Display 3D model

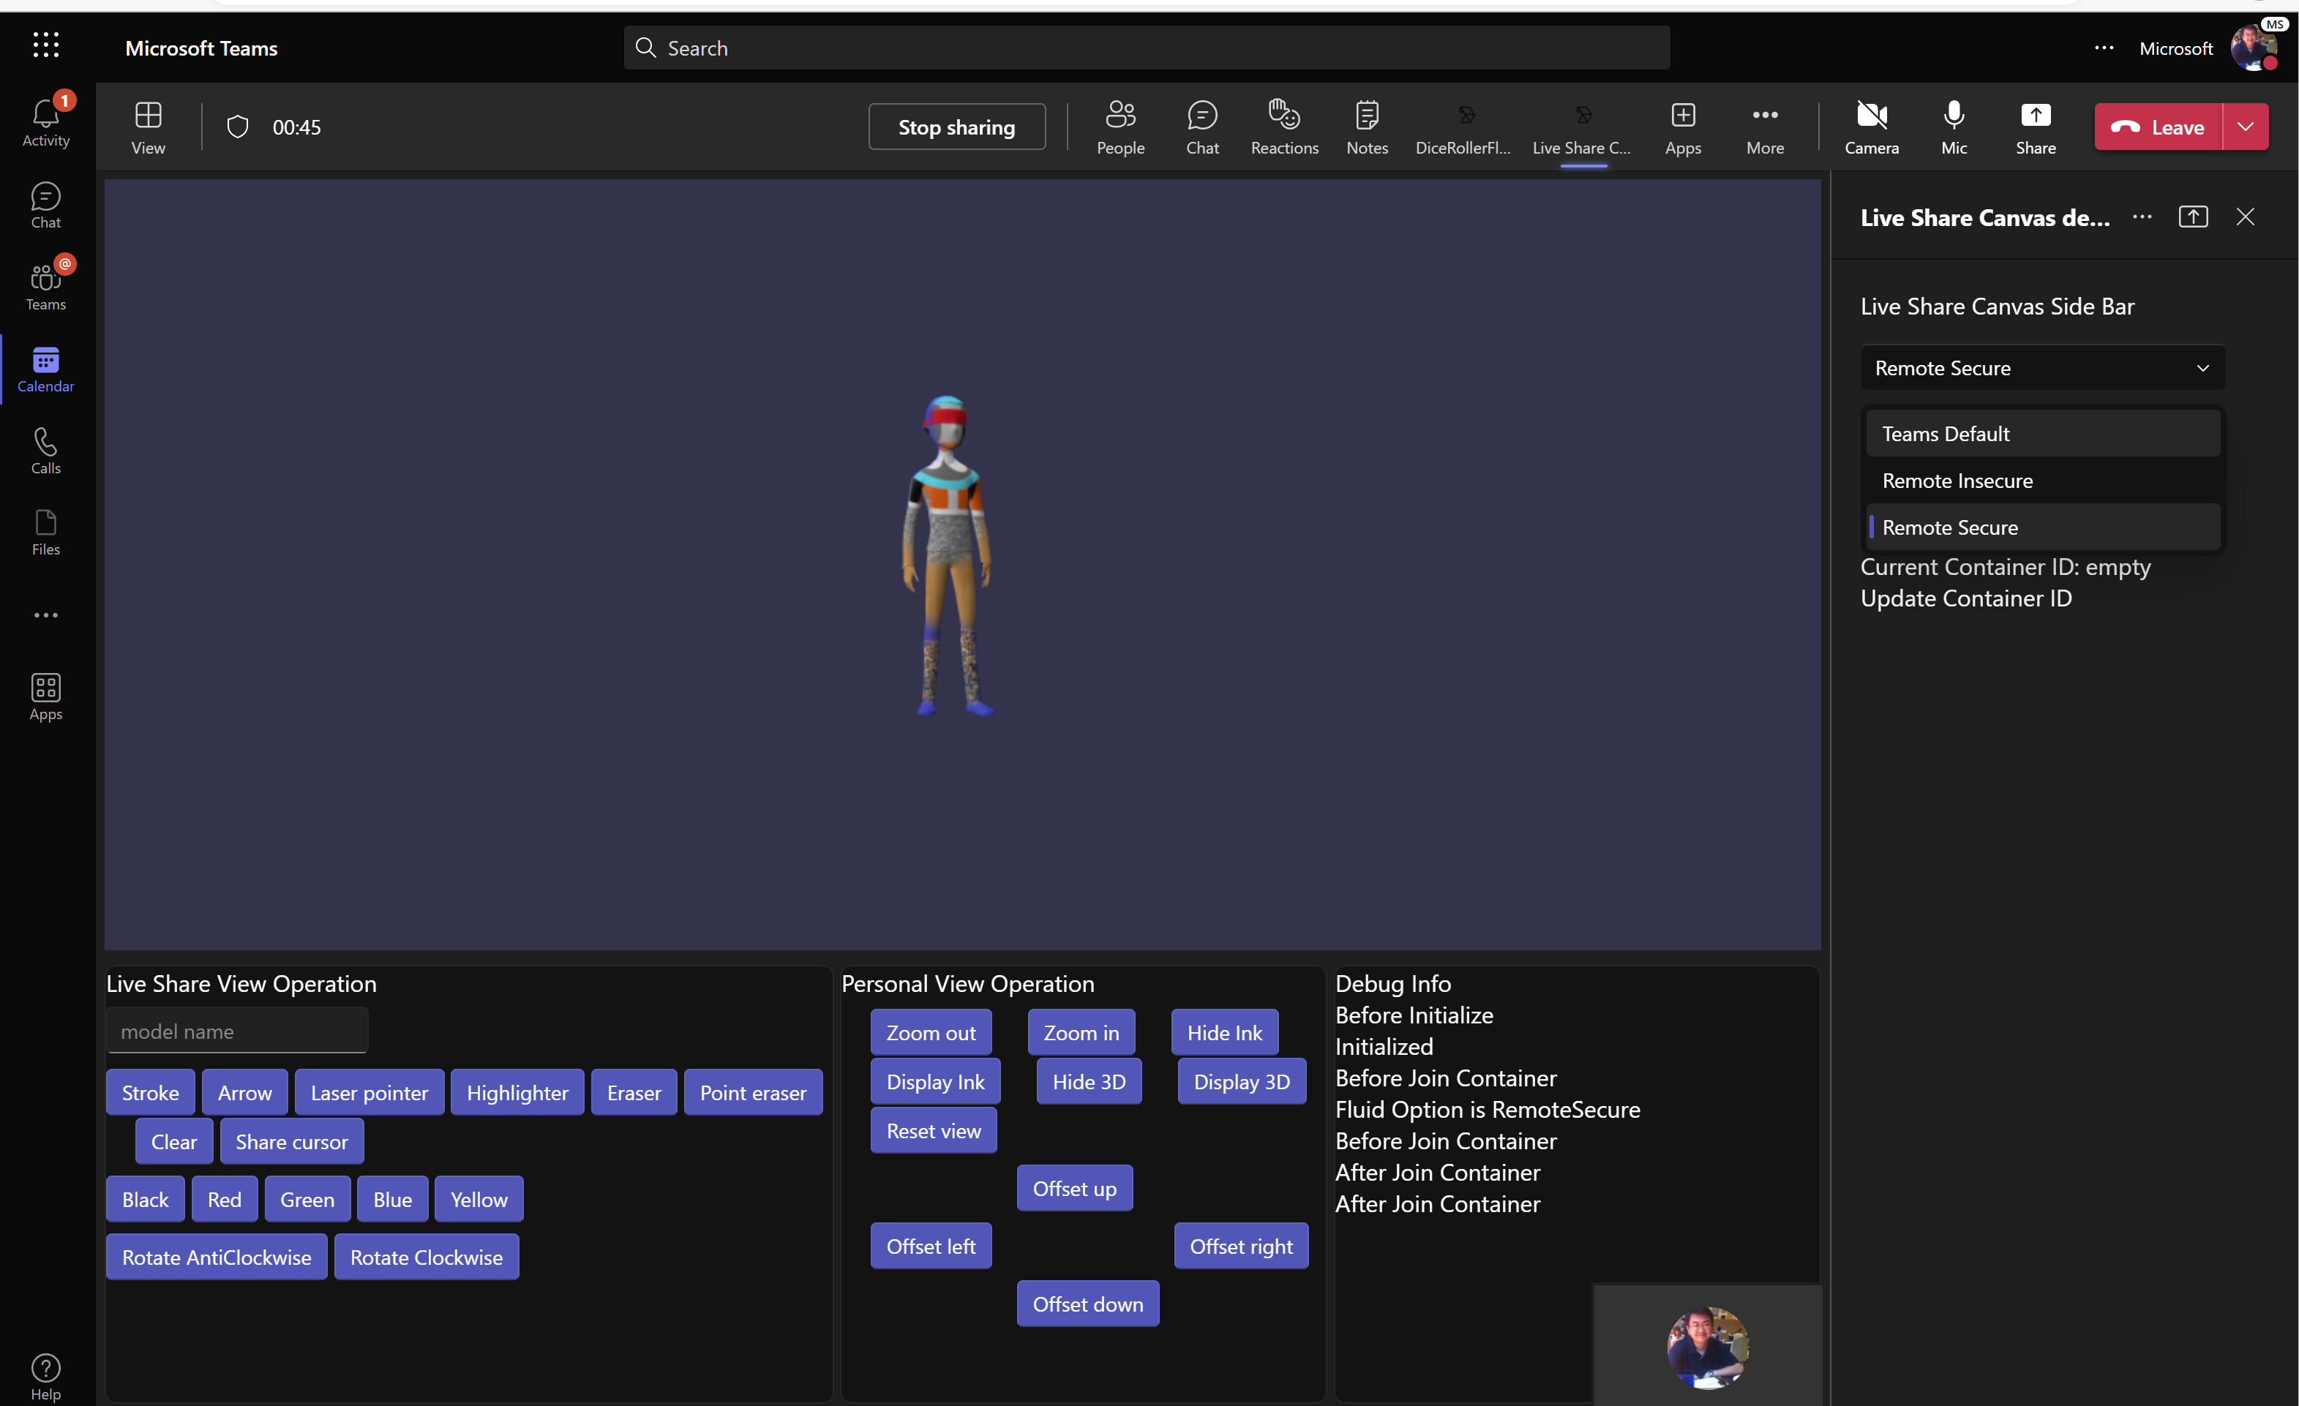(1242, 1081)
